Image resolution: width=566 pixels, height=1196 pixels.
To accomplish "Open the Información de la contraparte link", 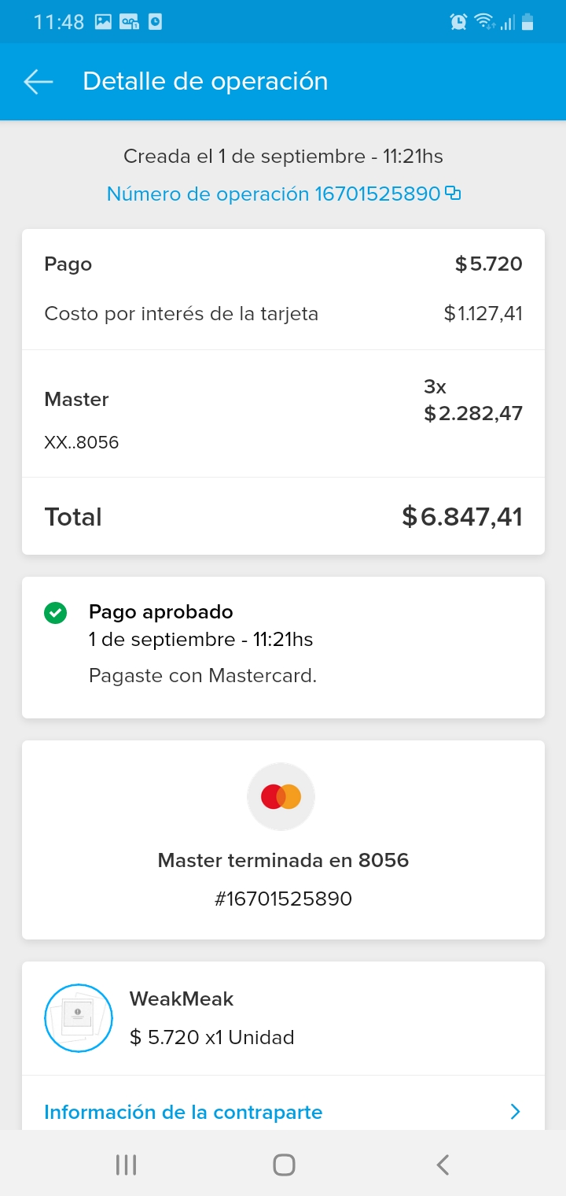I will (x=183, y=1112).
